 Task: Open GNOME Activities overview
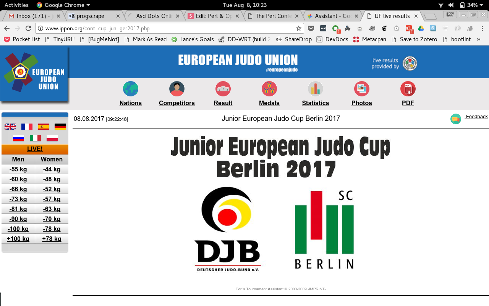pyautogui.click(x=16, y=5)
